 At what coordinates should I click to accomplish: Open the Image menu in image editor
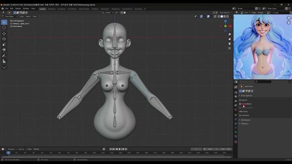click(261, 13)
